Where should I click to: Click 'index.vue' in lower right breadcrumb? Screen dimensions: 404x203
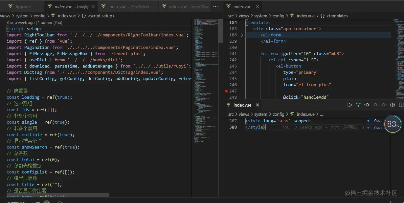[x=306, y=114]
